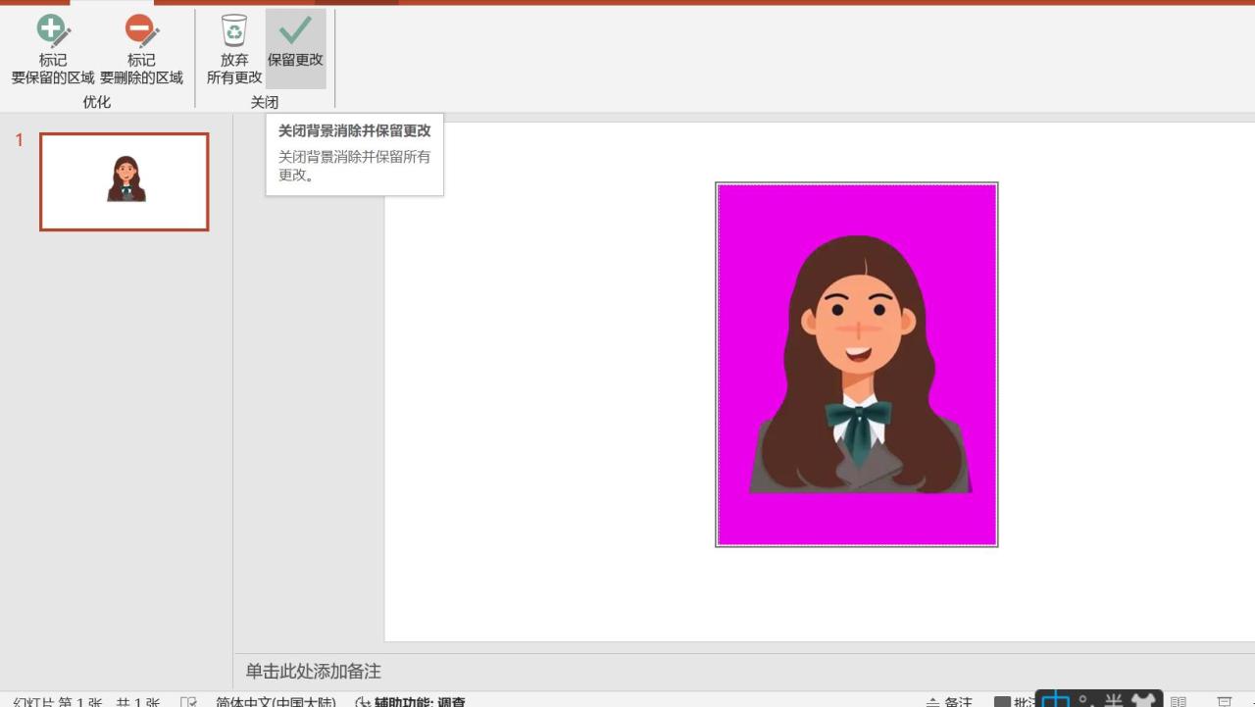Select slide 1 thumbnail in left panel
The width and height of the screenshot is (1255, 707).
124,180
